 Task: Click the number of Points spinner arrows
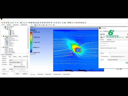tap(22, 65)
